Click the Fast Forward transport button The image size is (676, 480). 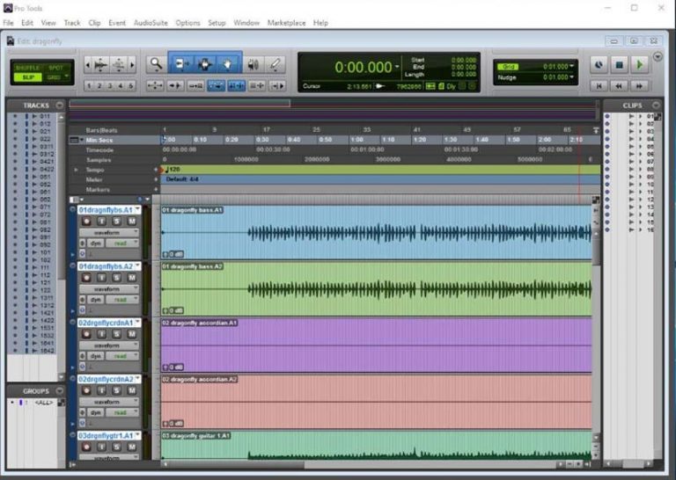[x=639, y=86]
